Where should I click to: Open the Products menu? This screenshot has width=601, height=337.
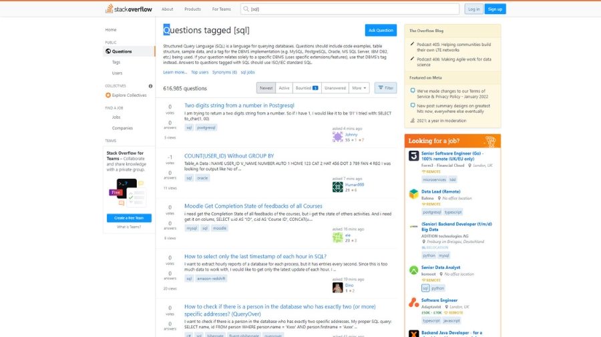pos(192,9)
